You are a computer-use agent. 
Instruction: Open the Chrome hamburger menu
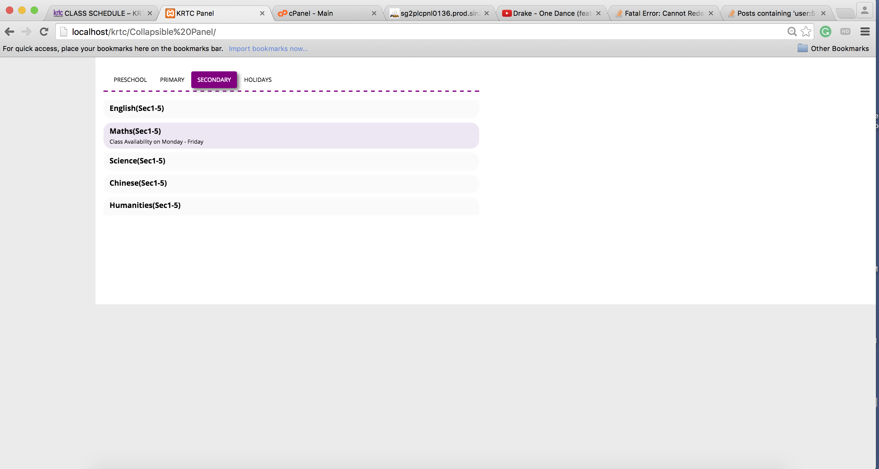865,32
